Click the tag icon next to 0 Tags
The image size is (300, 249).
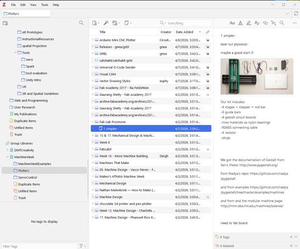pos(217,237)
